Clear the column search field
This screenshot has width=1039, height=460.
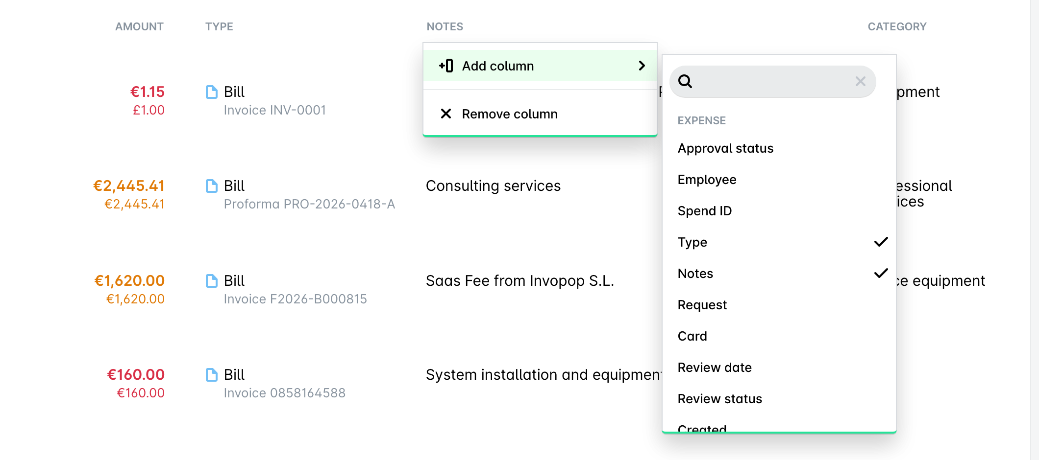(x=861, y=81)
